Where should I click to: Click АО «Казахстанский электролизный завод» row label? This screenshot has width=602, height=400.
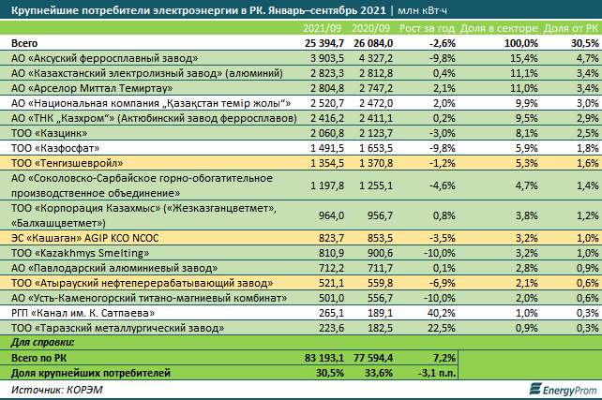[x=147, y=73]
